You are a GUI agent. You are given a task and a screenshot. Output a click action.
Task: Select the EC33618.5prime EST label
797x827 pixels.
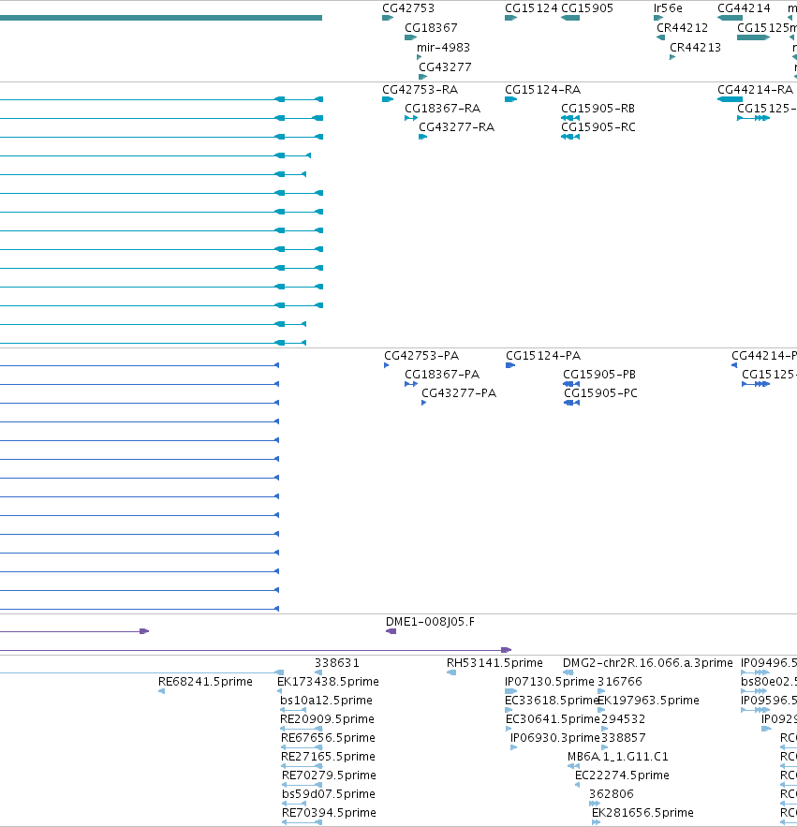[552, 701]
